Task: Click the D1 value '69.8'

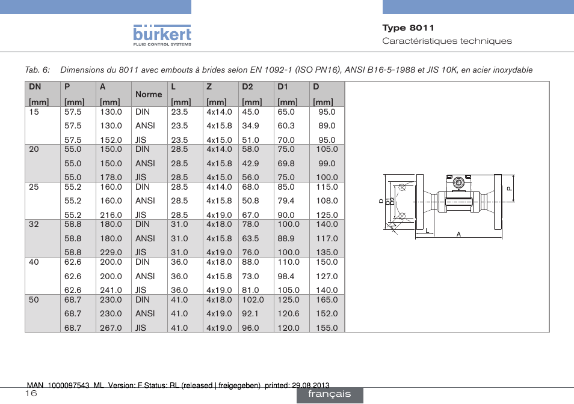Action: 286,163
